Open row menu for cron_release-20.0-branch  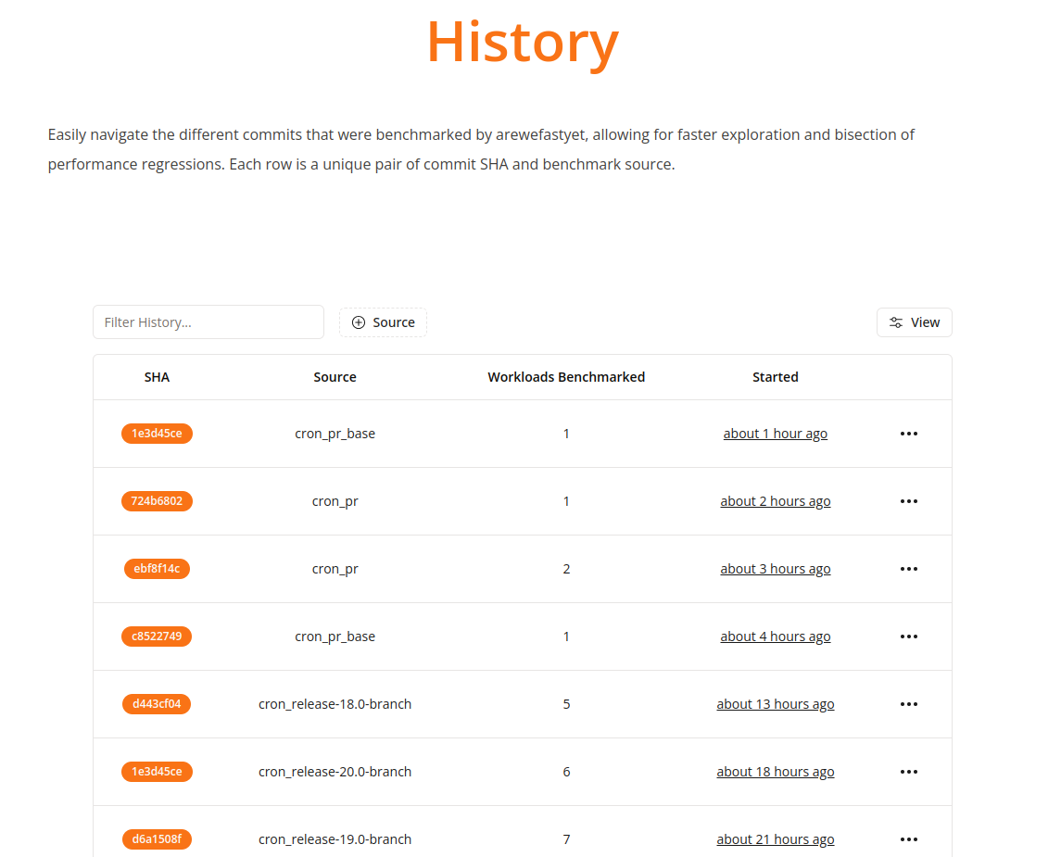908,772
